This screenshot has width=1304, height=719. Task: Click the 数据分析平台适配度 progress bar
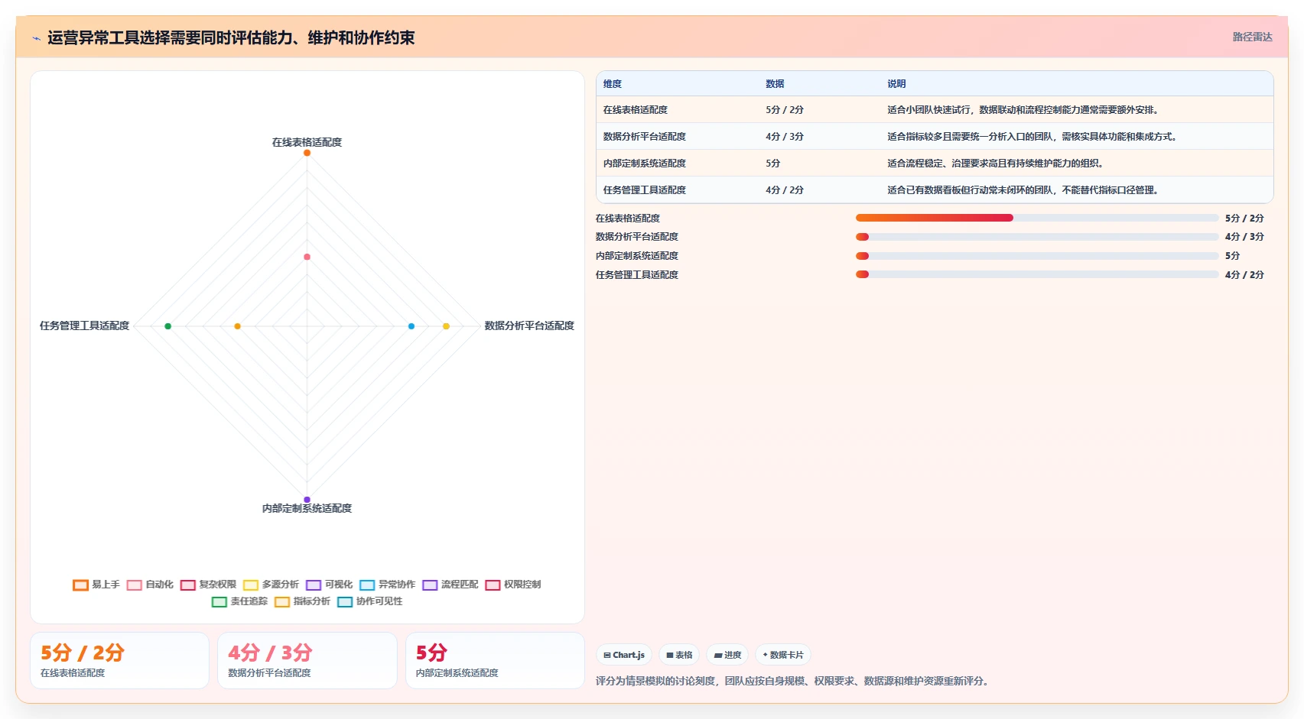pos(1037,237)
